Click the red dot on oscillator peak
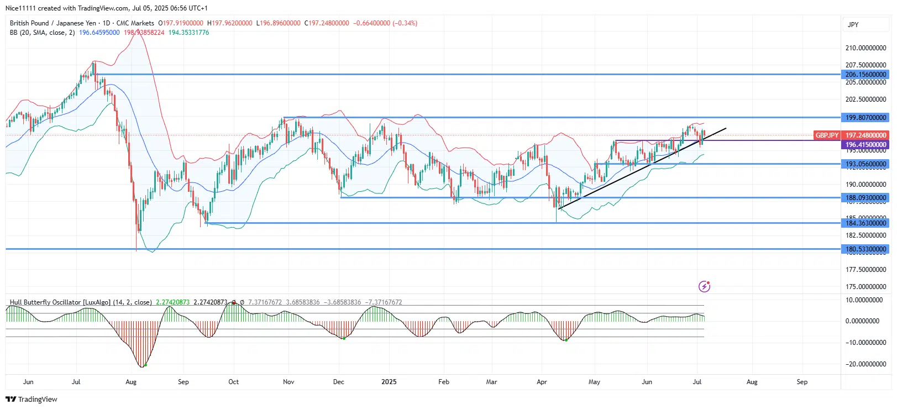This screenshot has height=409, width=897. click(234, 302)
